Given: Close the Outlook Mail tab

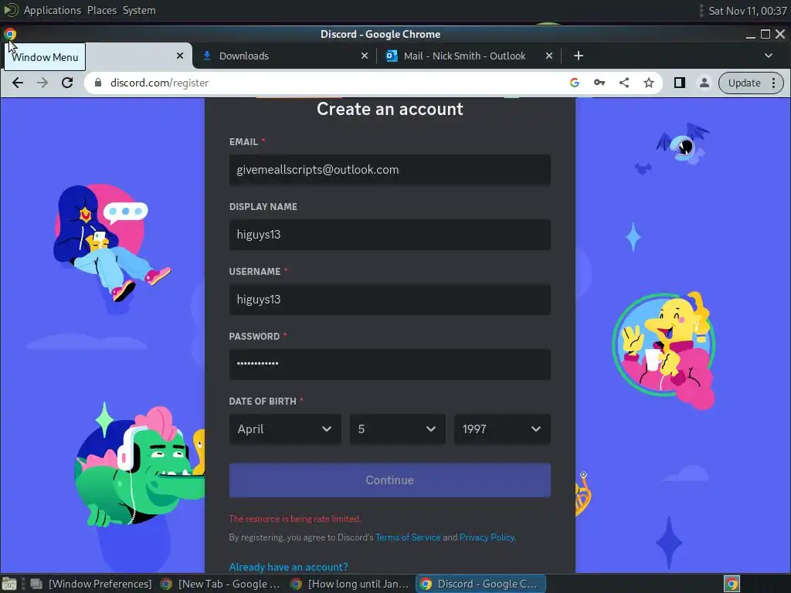Looking at the screenshot, I should coord(549,56).
